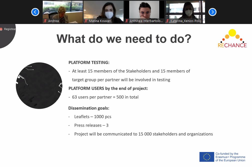The width and height of the screenshot is (252, 167).
Task: Click Andrea's muted microphone icon
Action: point(45,21)
